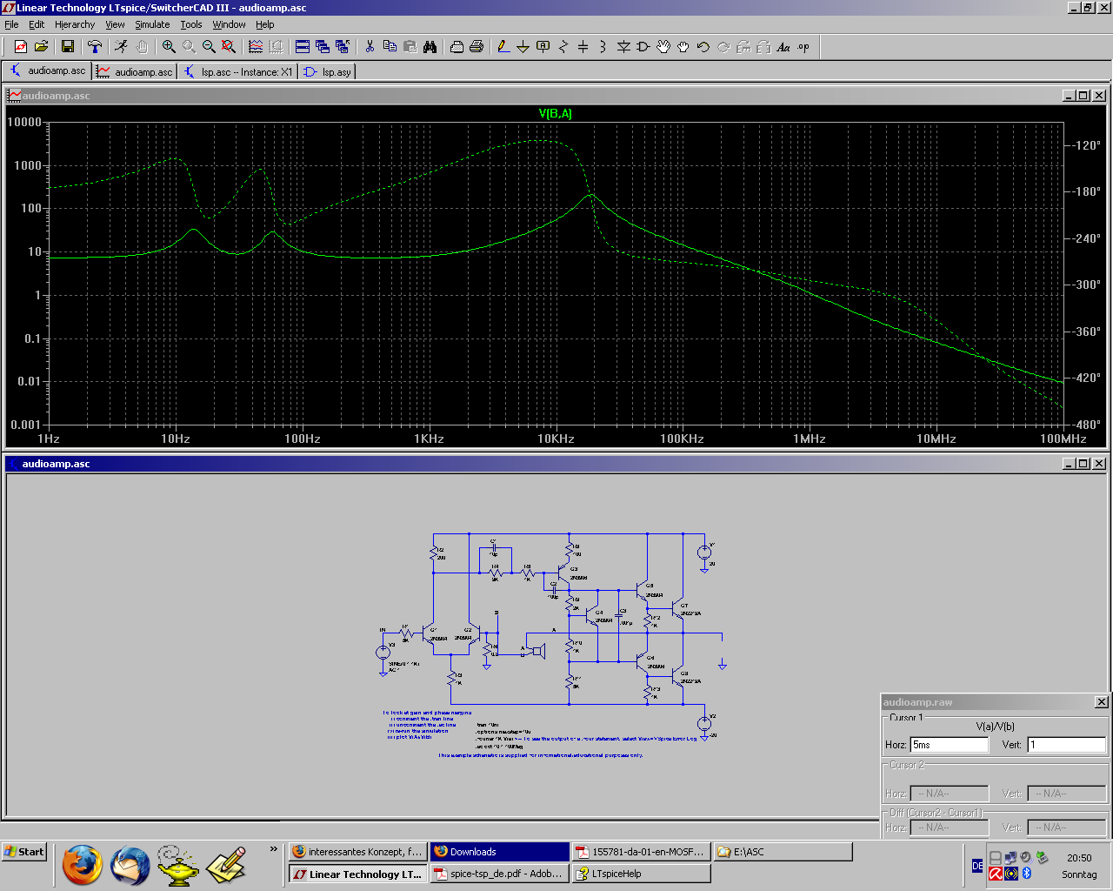Click the speaker symbol in the schematic
Image resolution: width=1113 pixels, height=891 pixels.
[x=538, y=651]
